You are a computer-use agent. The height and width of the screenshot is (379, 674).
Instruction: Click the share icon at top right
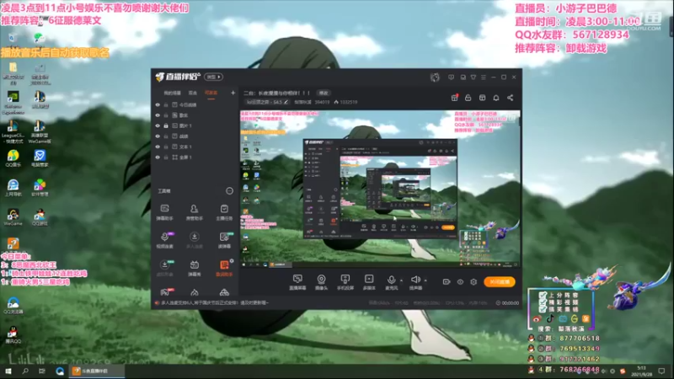click(511, 98)
